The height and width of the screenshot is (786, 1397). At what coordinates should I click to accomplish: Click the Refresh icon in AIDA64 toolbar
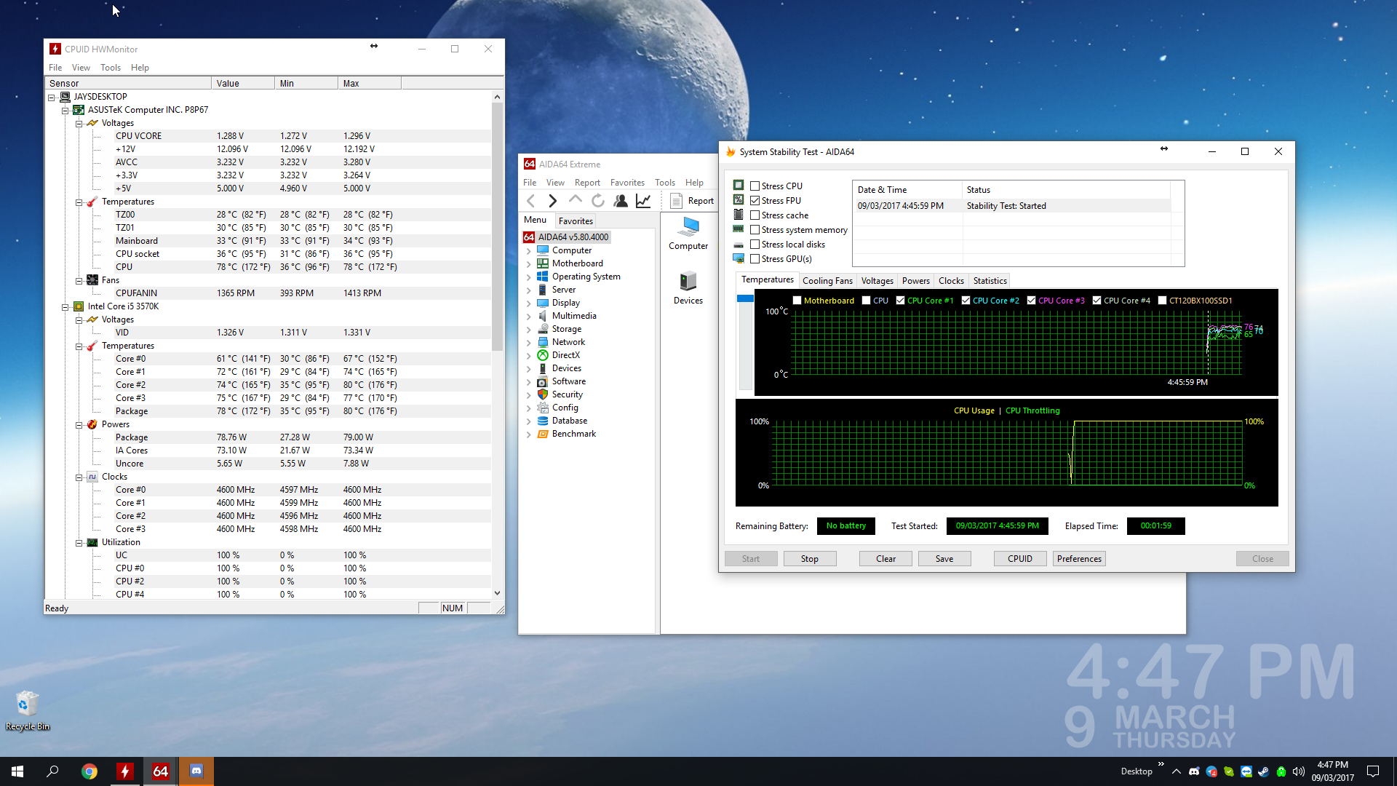pyautogui.click(x=597, y=201)
